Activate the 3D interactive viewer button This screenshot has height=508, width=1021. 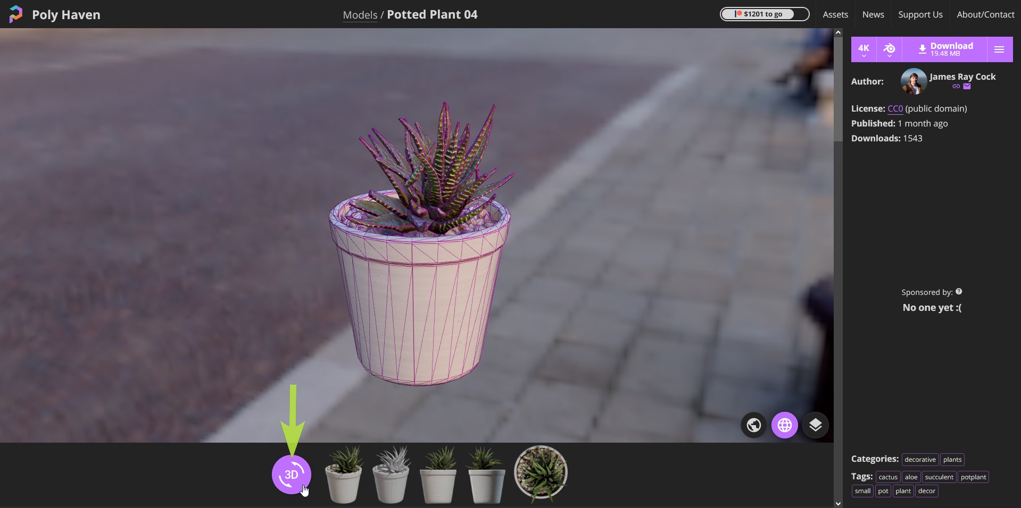[x=292, y=475]
